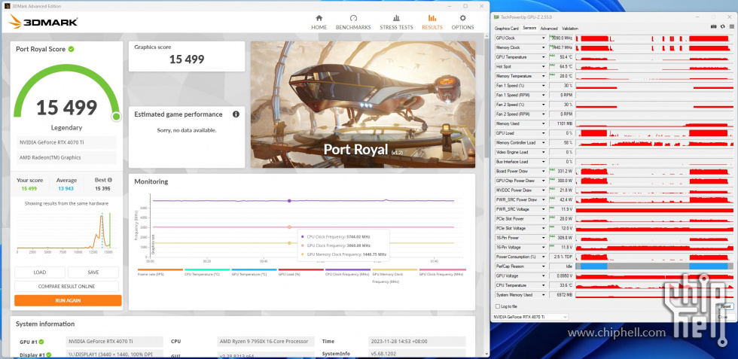Viewport: 738px width, 359px height.
Task: Click GPU Clock value 3090.0 MHz
Action: tap(561, 38)
